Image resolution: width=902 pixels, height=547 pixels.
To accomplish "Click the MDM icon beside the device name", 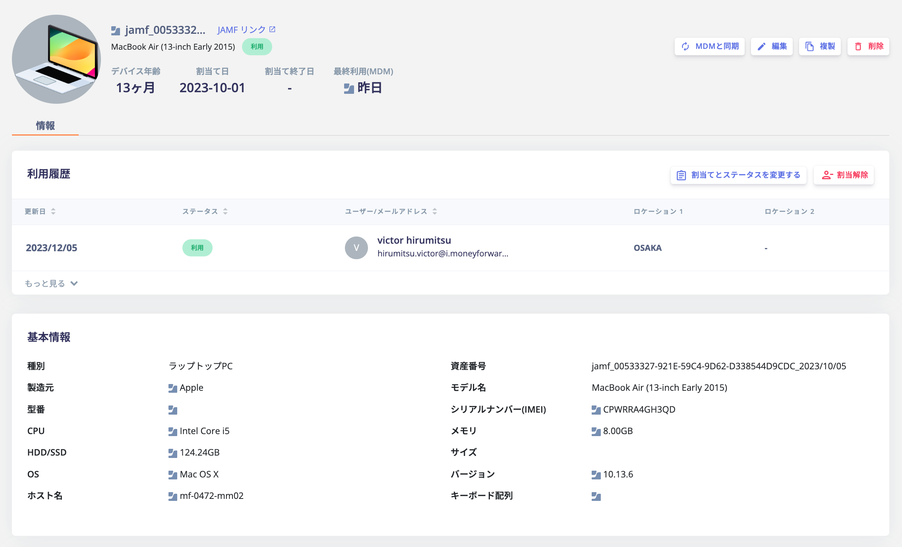I will (116, 31).
